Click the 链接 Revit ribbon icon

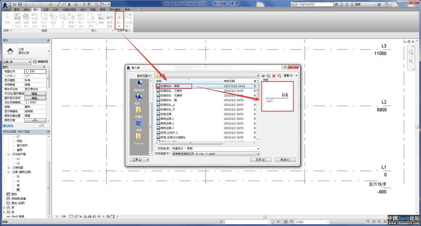pyautogui.click(x=18, y=20)
